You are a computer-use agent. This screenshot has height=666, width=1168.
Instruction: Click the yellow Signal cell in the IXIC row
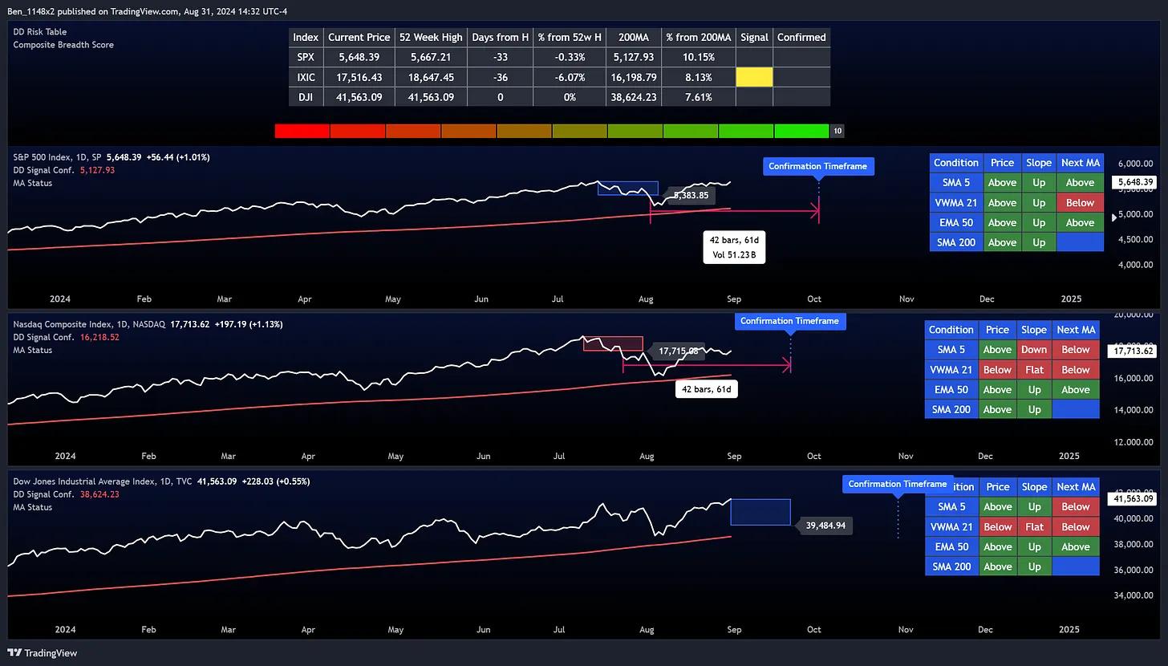click(x=754, y=77)
